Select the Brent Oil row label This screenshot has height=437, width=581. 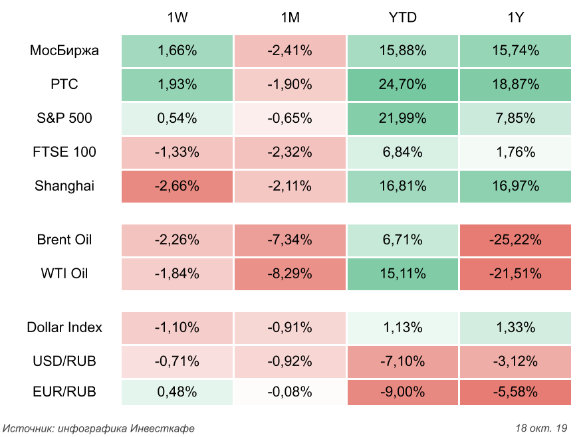[x=64, y=240]
